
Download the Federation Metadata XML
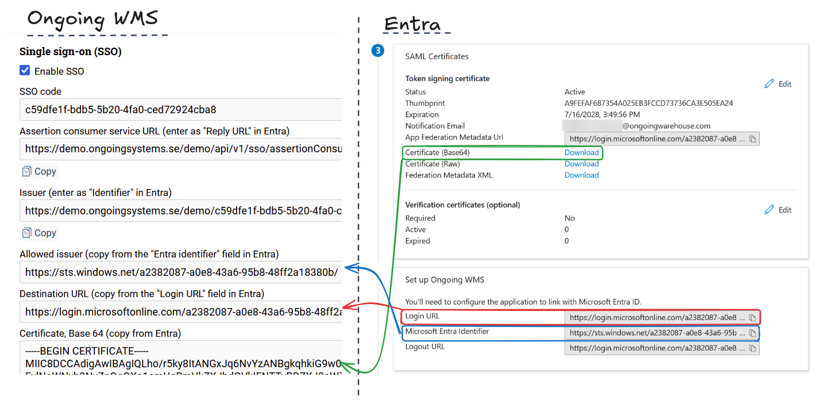point(581,175)
